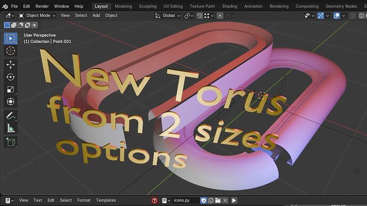Toggle fake user shield for icons.py
The height and width of the screenshot is (206, 367).
click(203, 200)
